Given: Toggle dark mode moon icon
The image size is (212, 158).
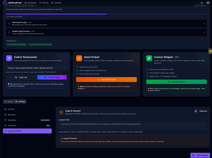Looking at the screenshot, I should click(202, 3).
